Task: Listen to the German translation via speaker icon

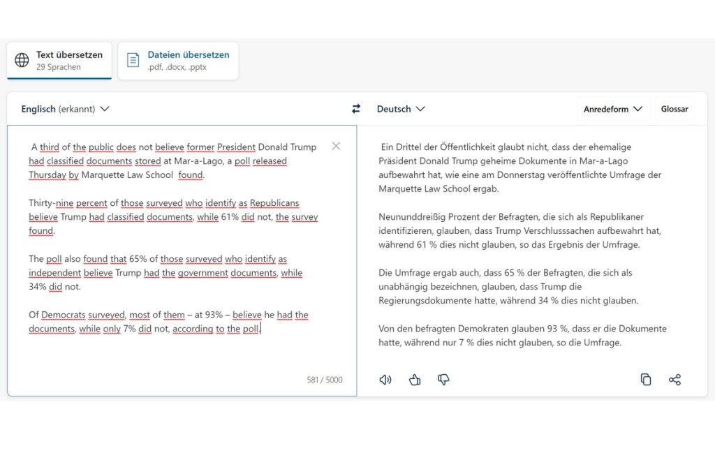Action: point(385,380)
